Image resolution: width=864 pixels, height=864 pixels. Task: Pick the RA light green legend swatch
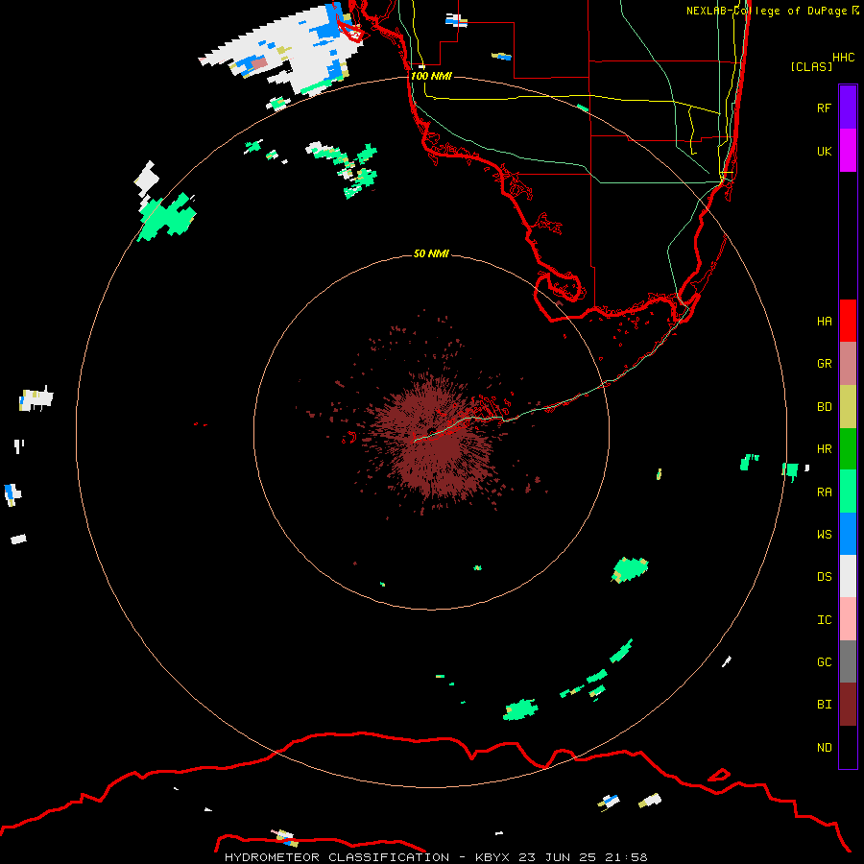pos(848,492)
